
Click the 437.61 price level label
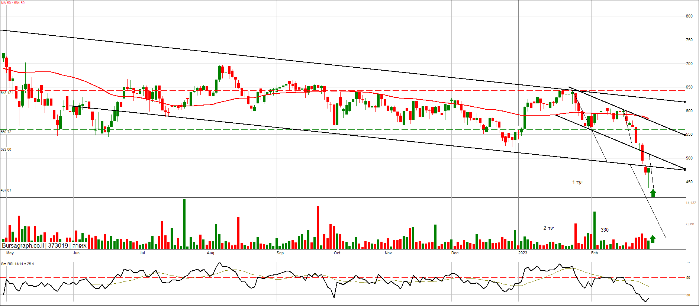point(6,190)
